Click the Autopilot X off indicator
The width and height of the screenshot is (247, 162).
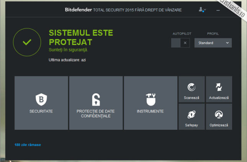(x=185, y=43)
